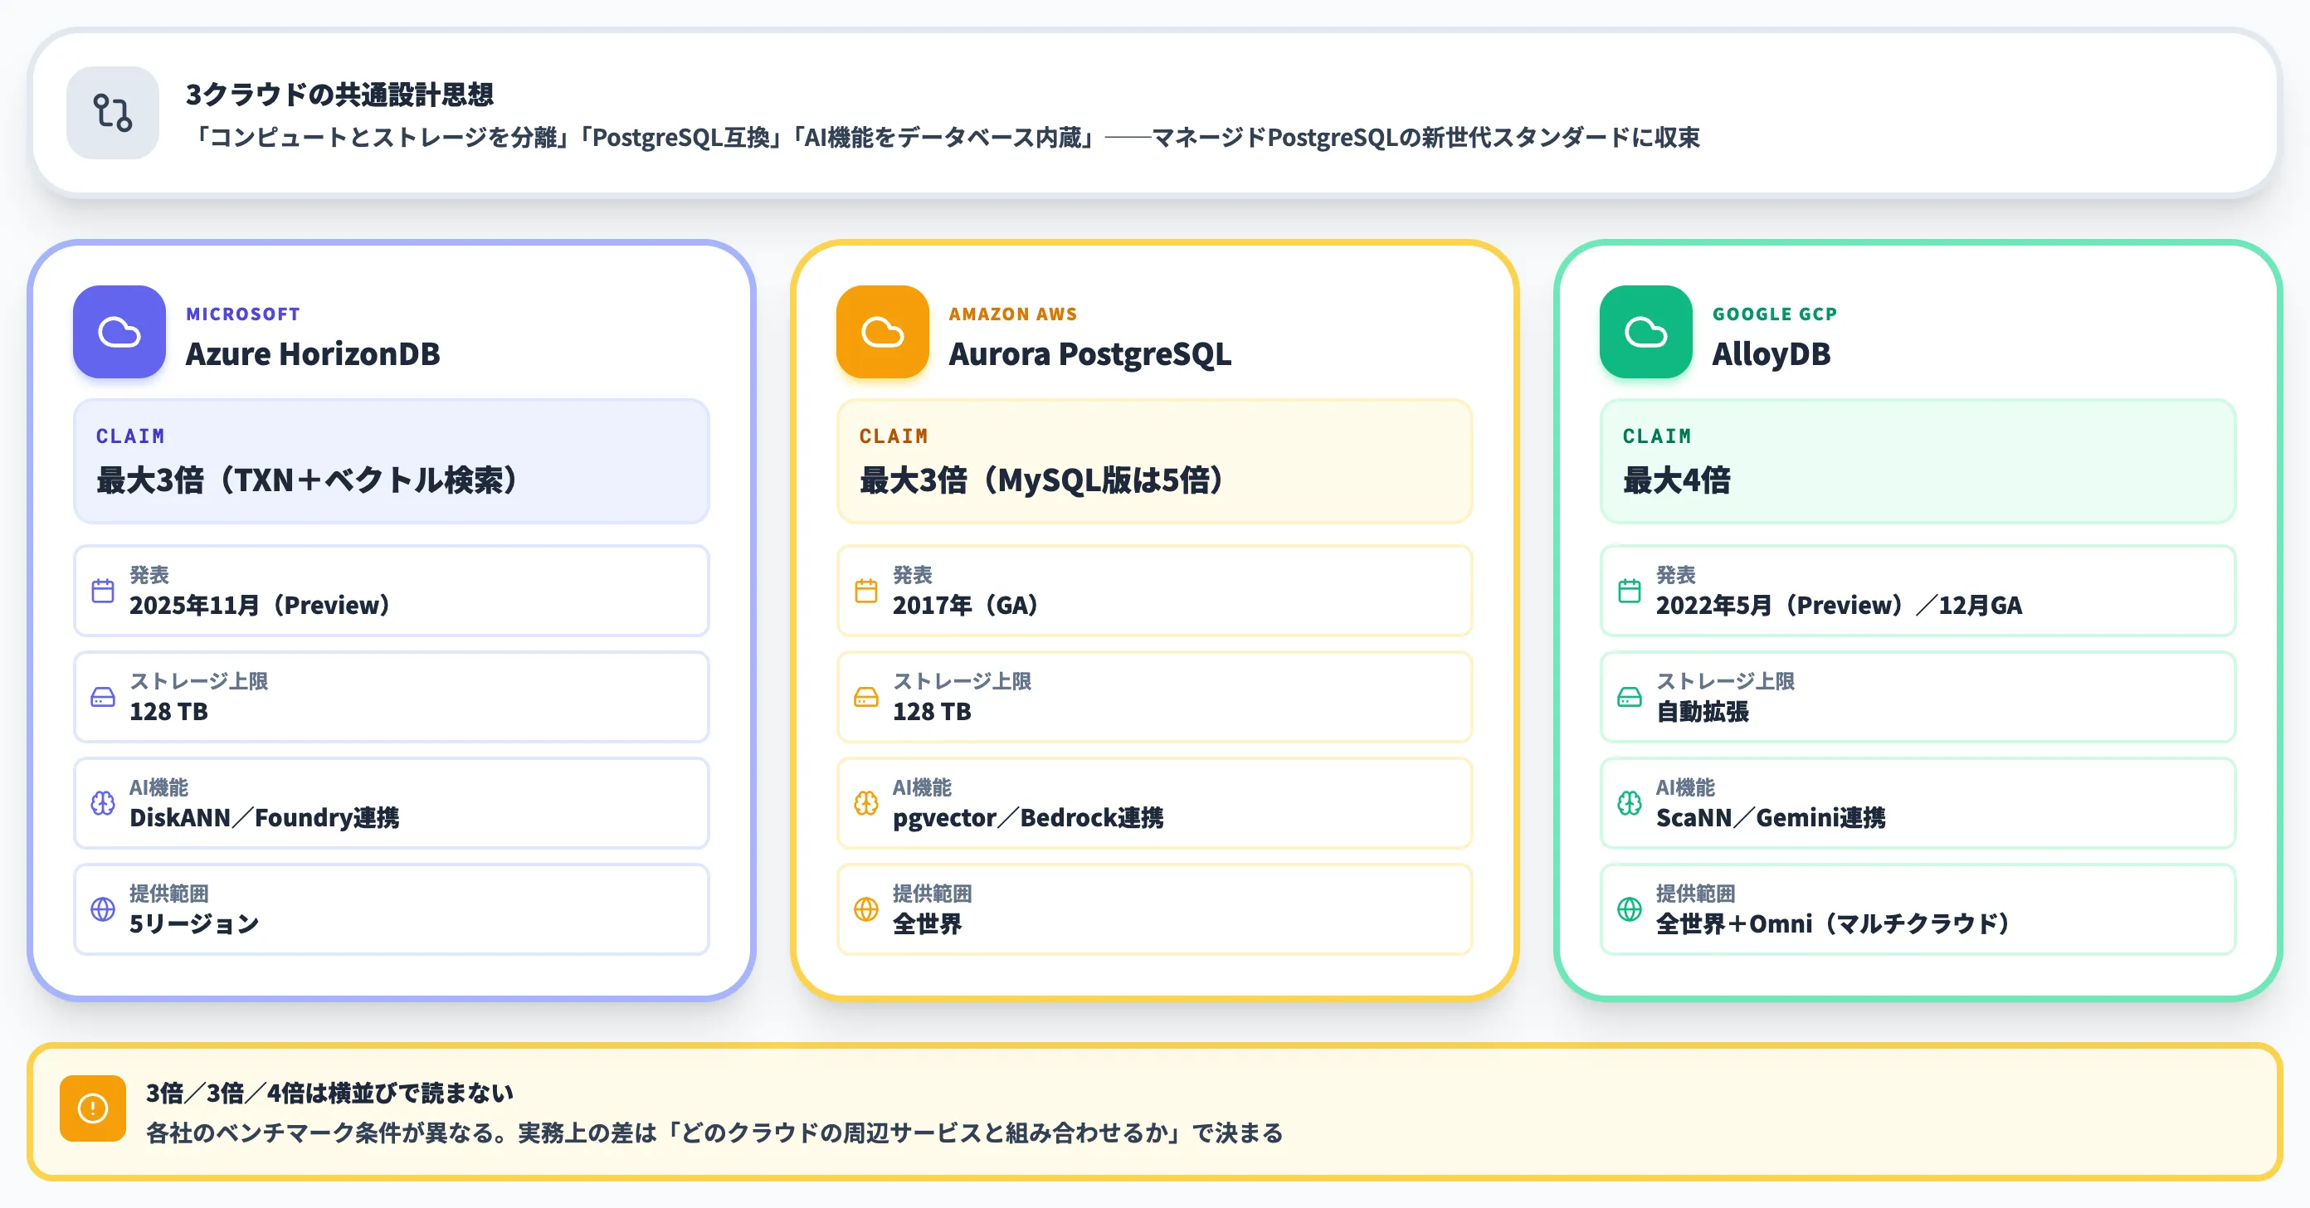Click brain icon beside ScaNN／Gemini連携

tap(1630, 802)
